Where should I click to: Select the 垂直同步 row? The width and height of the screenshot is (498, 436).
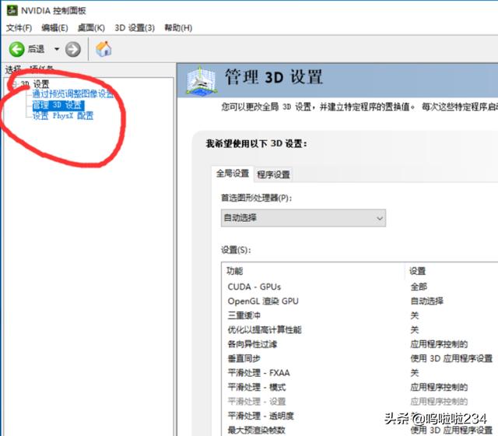(359, 358)
